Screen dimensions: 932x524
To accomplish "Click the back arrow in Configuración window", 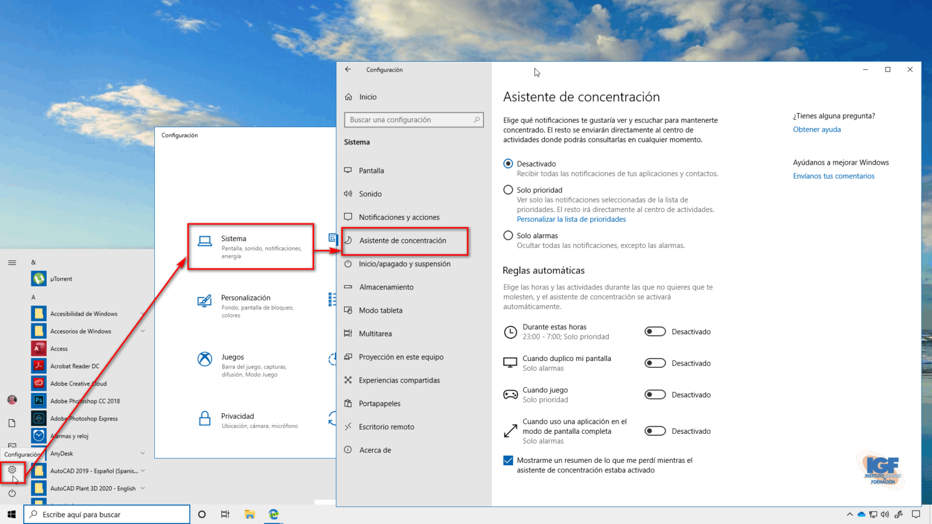I will click(348, 69).
